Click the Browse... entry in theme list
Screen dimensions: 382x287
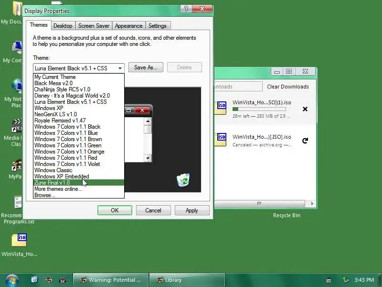point(79,195)
